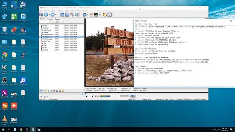Image resolution: width=235 pixels, height=132 pixels.
Task: Click the satellite dish icon in toolbar
Action: tap(91, 15)
